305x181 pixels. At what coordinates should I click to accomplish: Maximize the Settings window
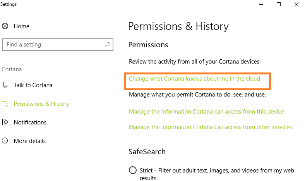(279, 4)
